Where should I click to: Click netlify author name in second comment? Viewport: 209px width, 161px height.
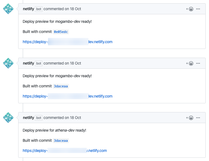tap(28, 63)
